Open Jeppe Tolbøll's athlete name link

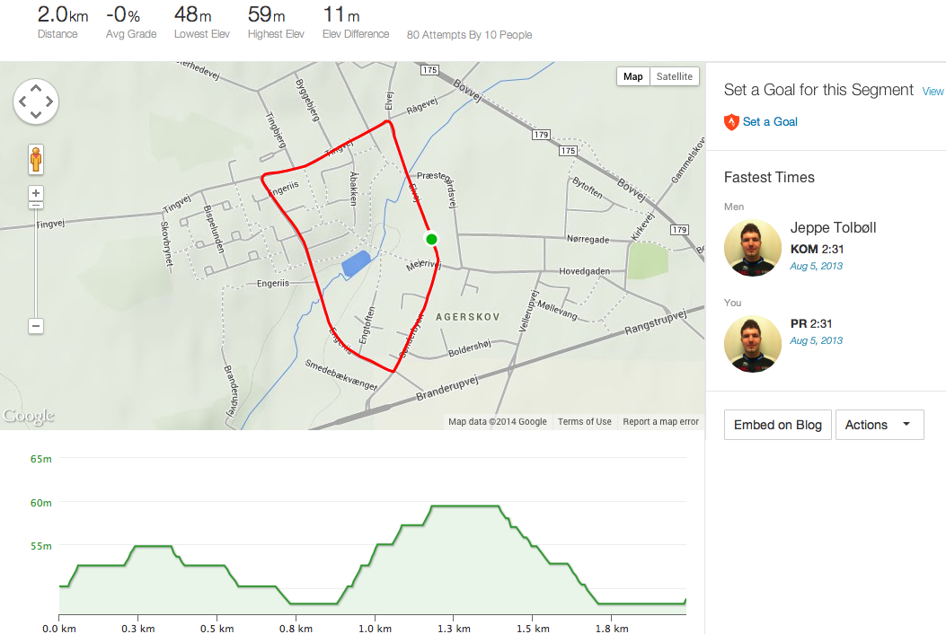click(x=833, y=227)
